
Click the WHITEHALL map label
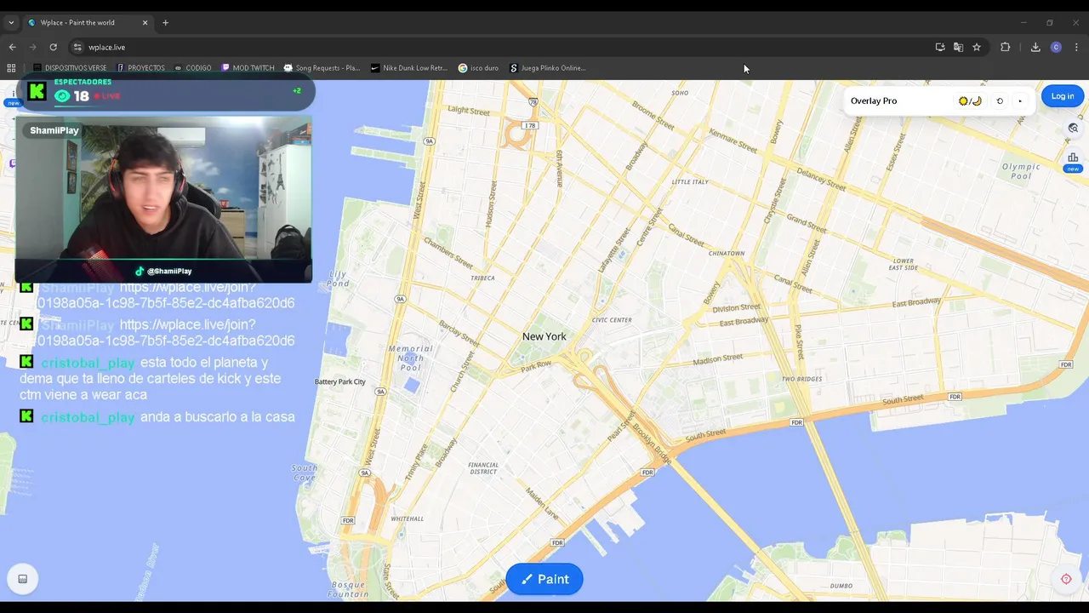[x=408, y=518]
